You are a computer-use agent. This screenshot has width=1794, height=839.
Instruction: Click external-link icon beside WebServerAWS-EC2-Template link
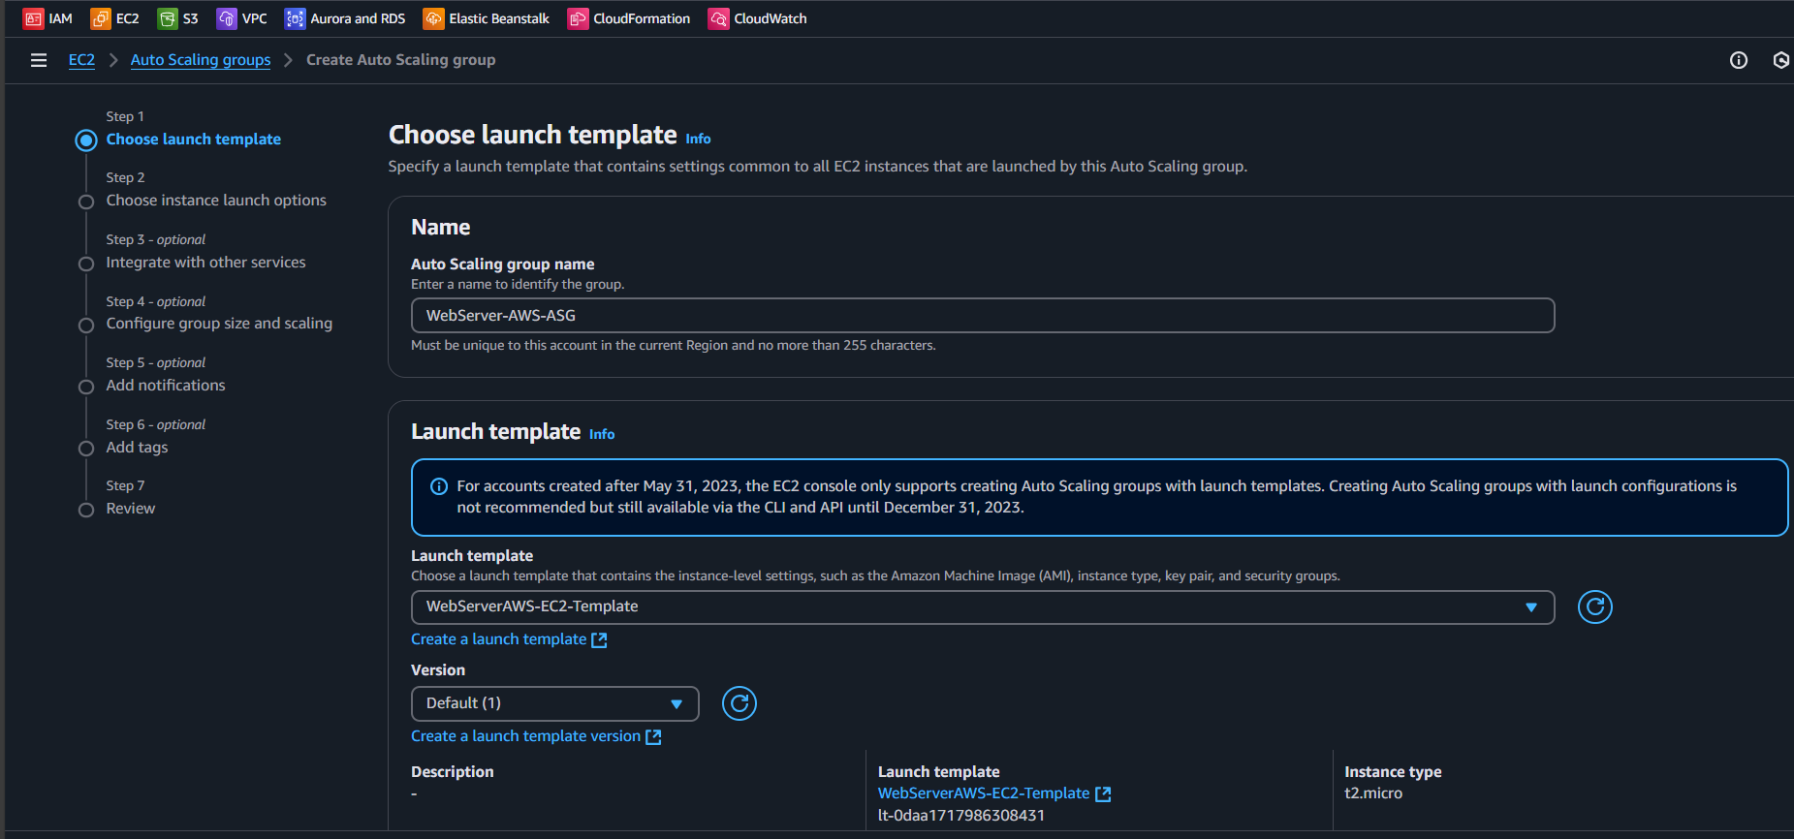click(x=1103, y=794)
